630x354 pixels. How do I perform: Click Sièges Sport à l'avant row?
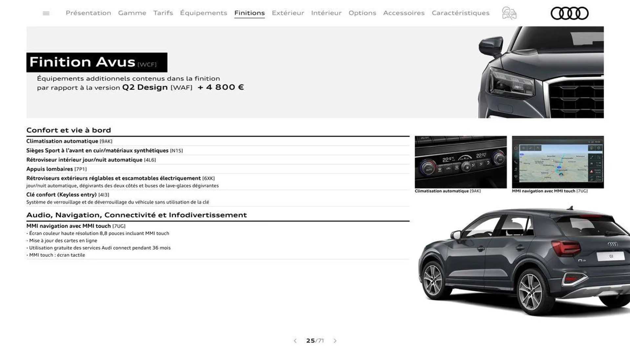[218, 150]
